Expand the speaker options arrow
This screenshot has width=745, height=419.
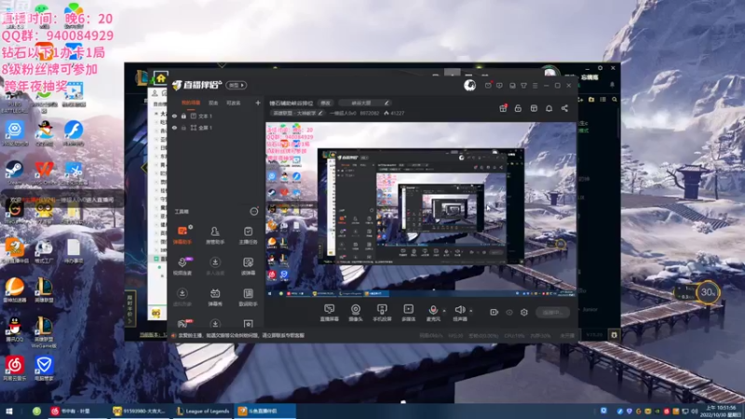coord(471,311)
